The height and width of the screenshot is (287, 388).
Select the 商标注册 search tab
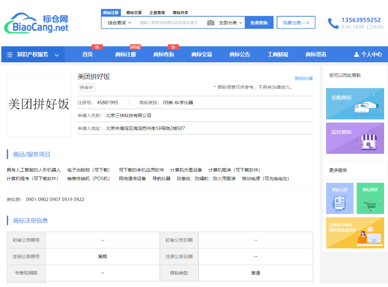[111, 12]
